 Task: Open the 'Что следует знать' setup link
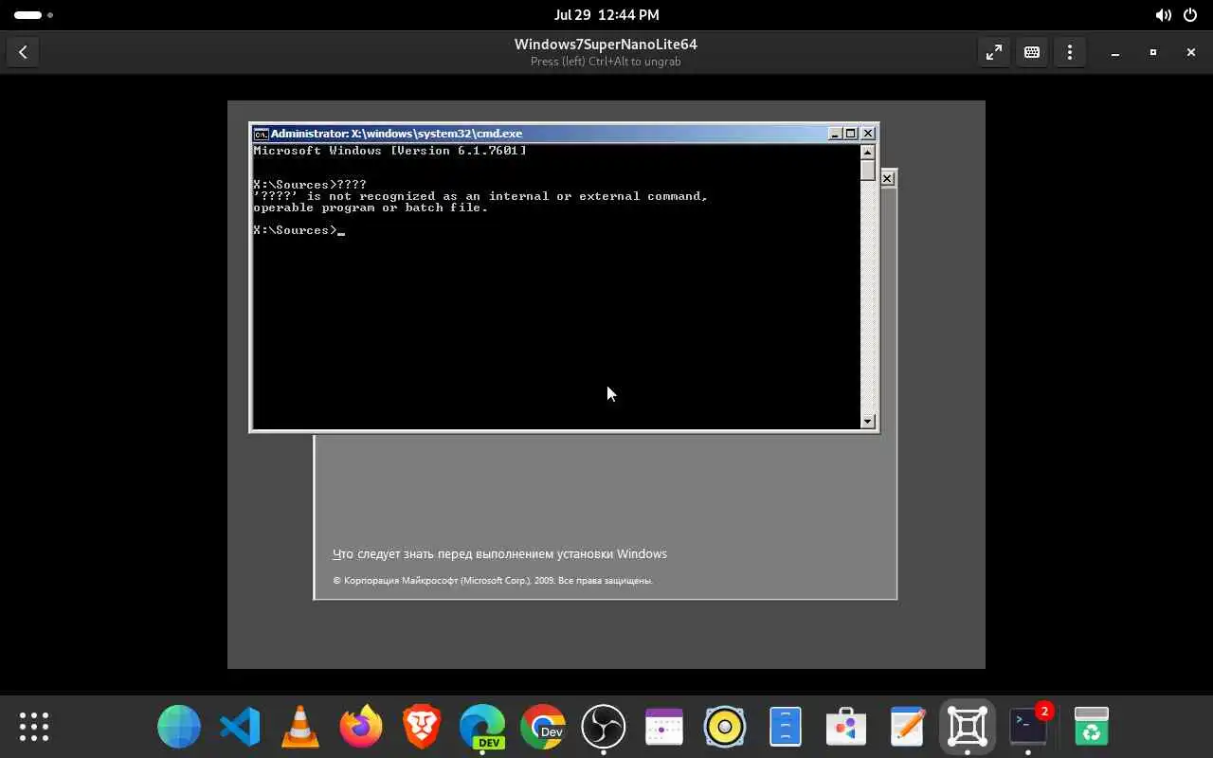(x=499, y=553)
